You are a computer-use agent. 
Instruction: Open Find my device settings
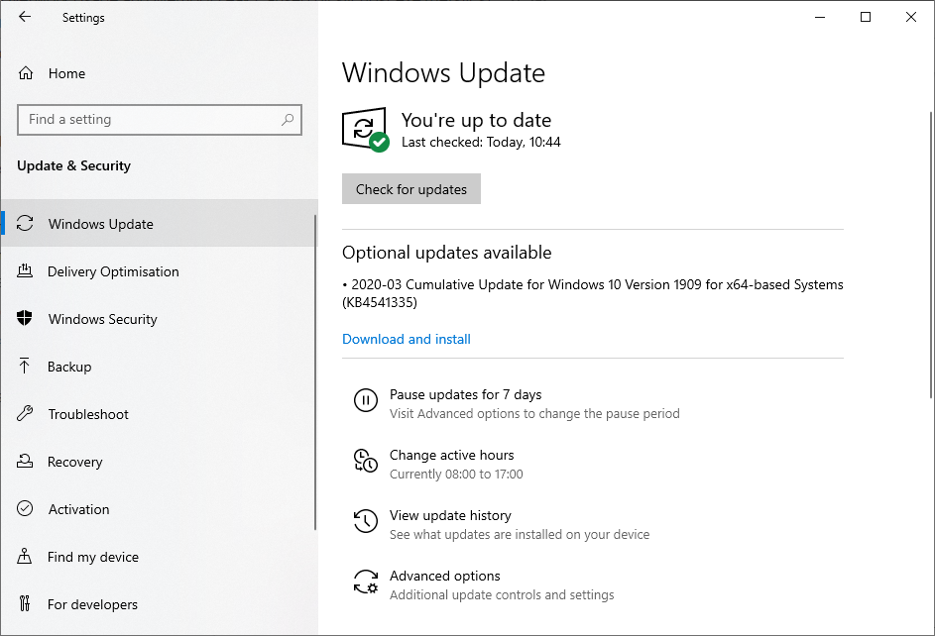(x=160, y=557)
